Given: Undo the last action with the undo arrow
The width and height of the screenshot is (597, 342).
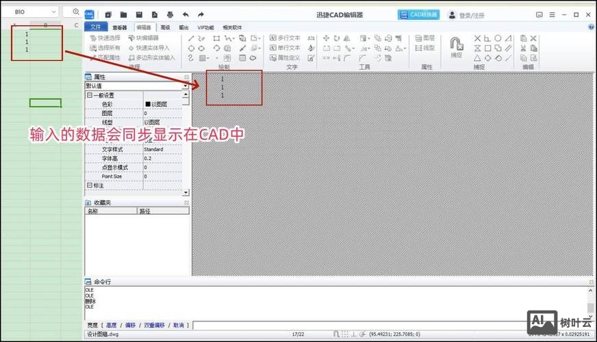Looking at the screenshot, I should [x=186, y=15].
